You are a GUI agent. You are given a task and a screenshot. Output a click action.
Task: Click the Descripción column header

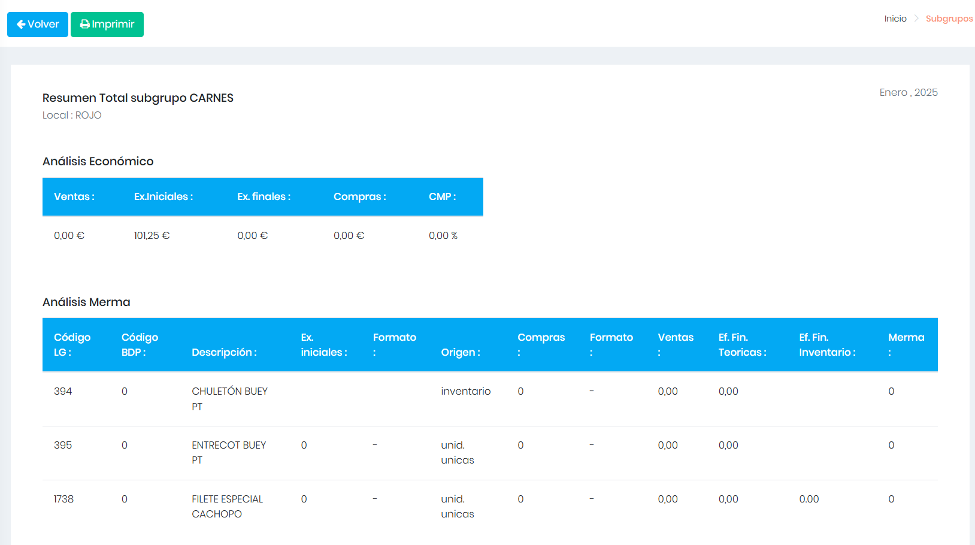pos(225,352)
